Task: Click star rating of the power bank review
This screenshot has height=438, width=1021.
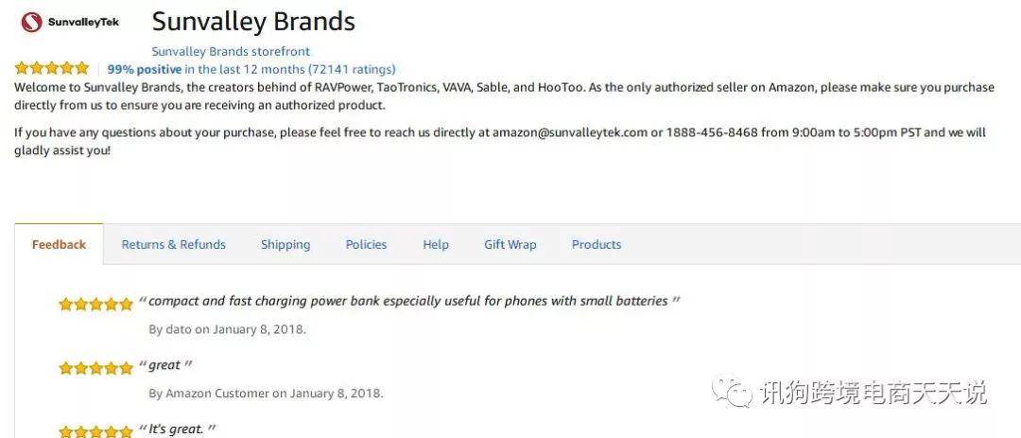Action: point(95,304)
